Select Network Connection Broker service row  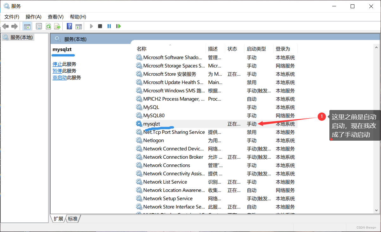pyautogui.click(x=216, y=157)
